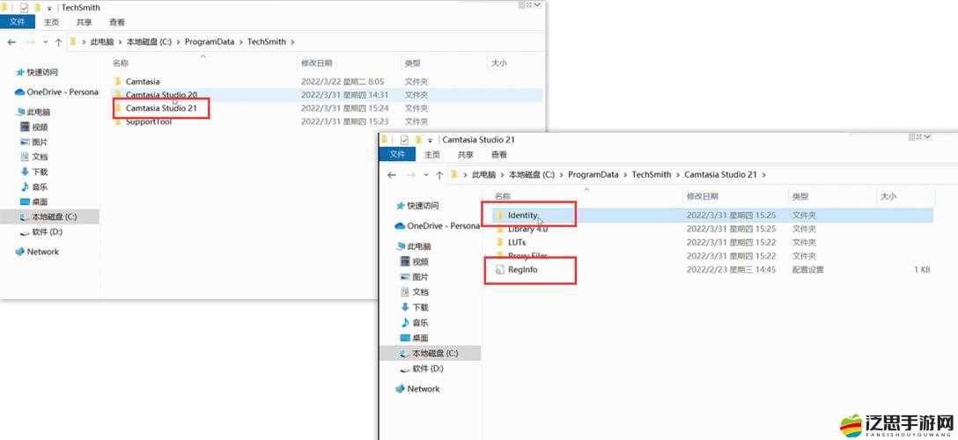Open the 共享 tab in the Camtasia Studio 21 window

pyautogui.click(x=466, y=154)
